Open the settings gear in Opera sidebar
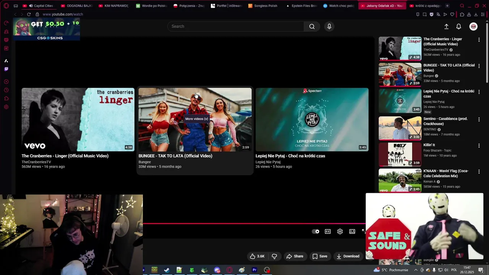 [x=6, y=107]
